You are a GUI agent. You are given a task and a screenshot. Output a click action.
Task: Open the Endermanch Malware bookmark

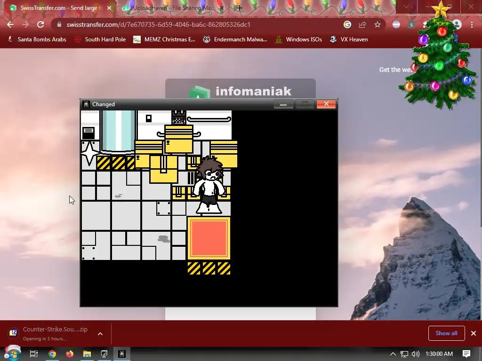pos(235,39)
